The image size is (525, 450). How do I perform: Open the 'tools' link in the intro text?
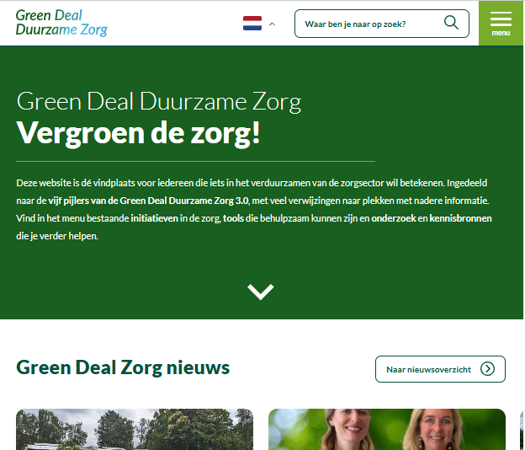point(233,218)
